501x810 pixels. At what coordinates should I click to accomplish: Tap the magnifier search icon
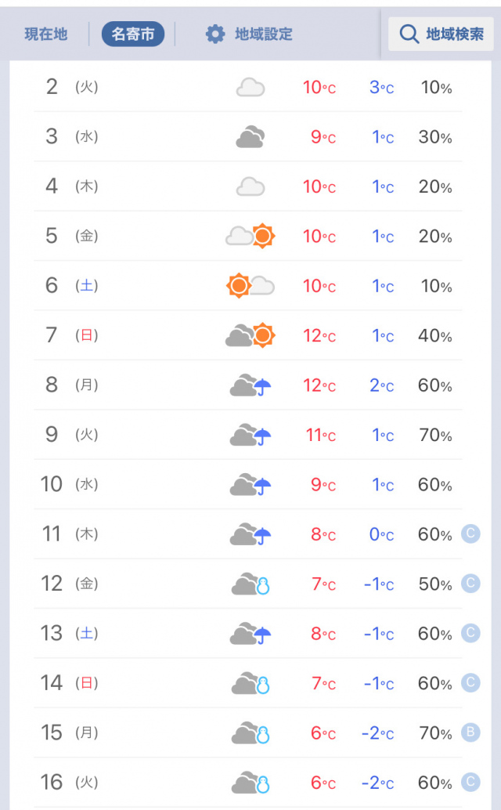click(409, 34)
